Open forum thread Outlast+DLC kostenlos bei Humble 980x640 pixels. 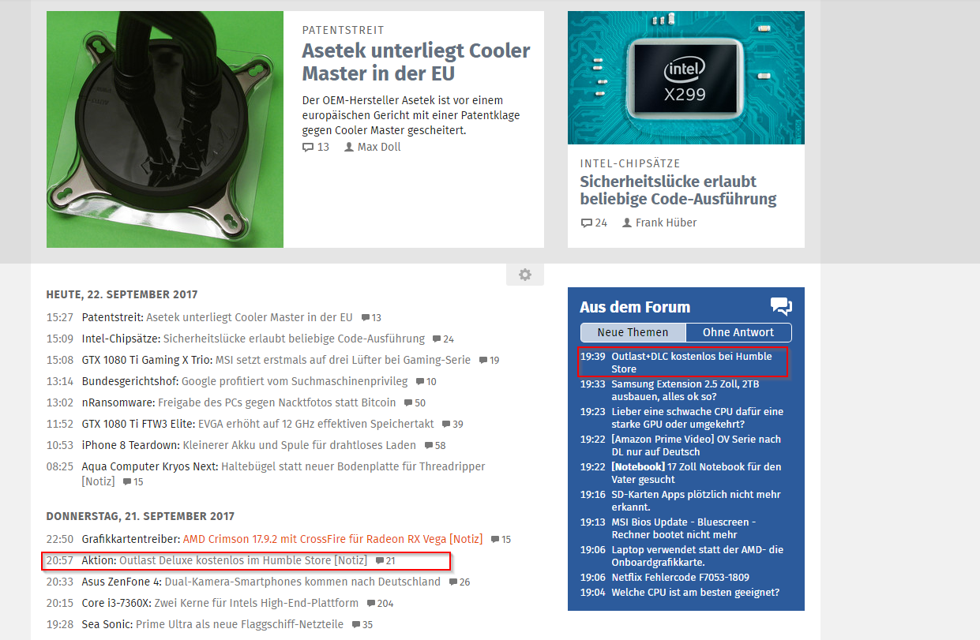point(692,362)
